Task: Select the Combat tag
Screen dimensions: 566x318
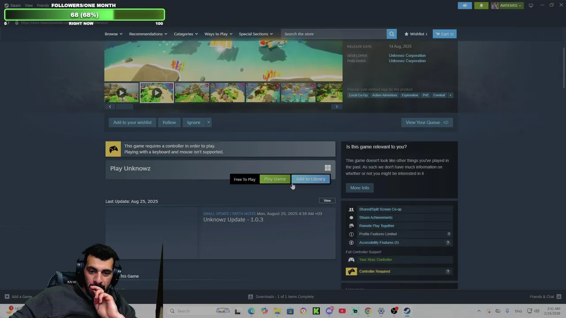Action: (439, 95)
